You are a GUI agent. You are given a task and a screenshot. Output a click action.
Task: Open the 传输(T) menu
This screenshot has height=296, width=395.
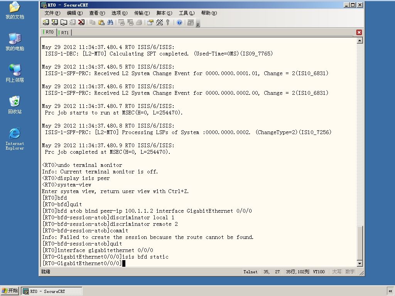click(142, 13)
